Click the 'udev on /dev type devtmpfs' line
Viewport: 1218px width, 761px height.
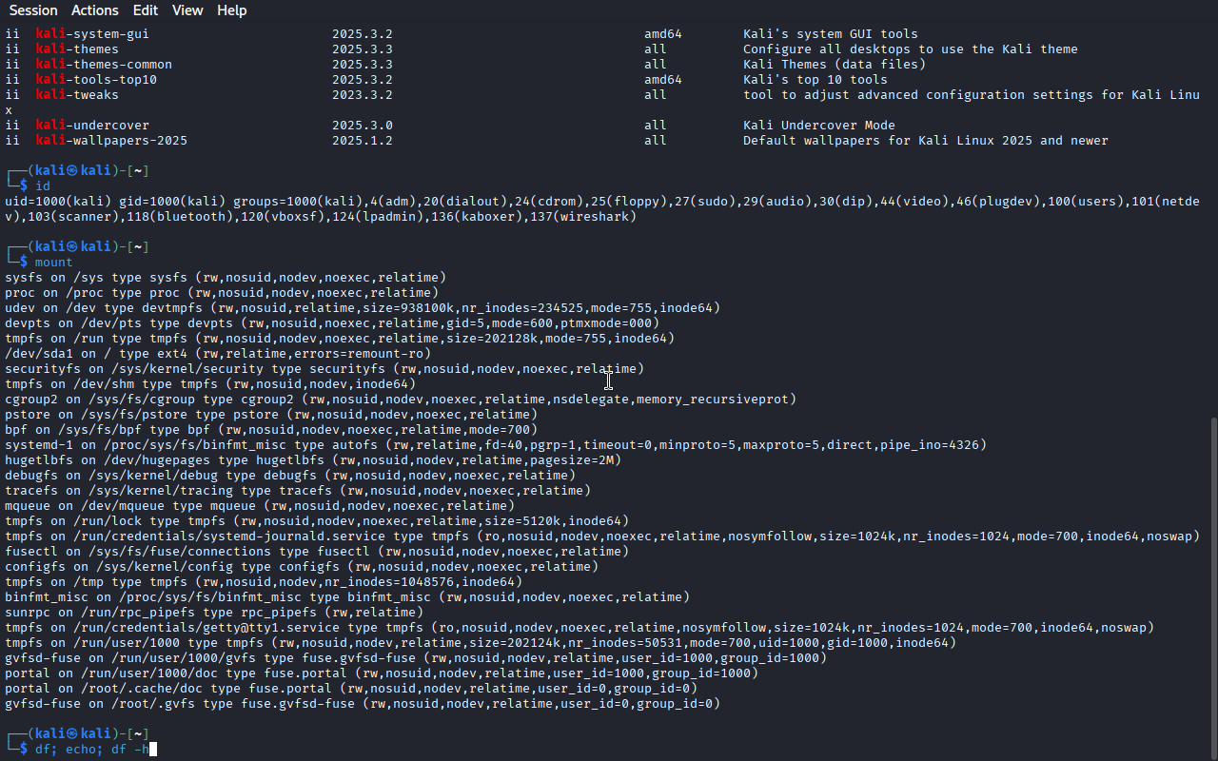click(363, 308)
